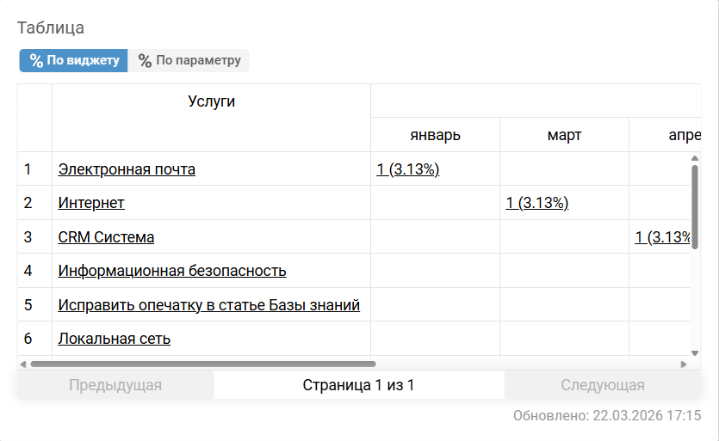The image size is (719, 441).
Task: Click the January value 1 (3.13%)
Action: [x=408, y=169]
